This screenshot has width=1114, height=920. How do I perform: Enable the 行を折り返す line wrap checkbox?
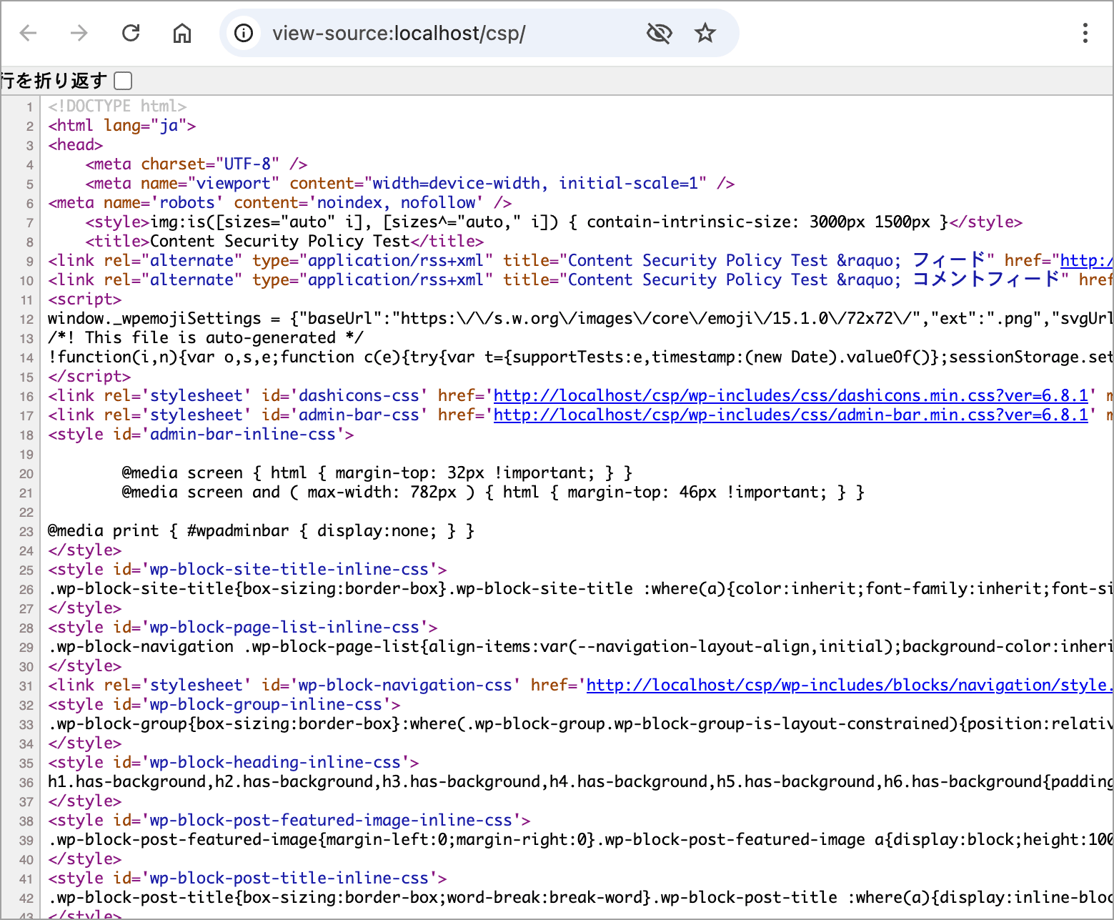(x=123, y=81)
